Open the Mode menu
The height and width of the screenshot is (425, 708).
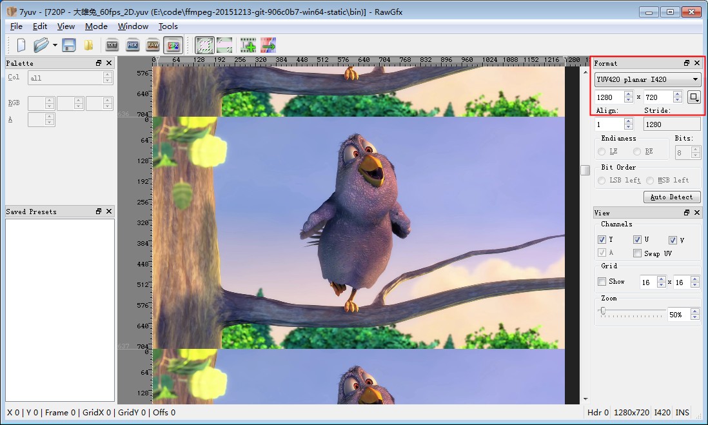click(x=96, y=26)
